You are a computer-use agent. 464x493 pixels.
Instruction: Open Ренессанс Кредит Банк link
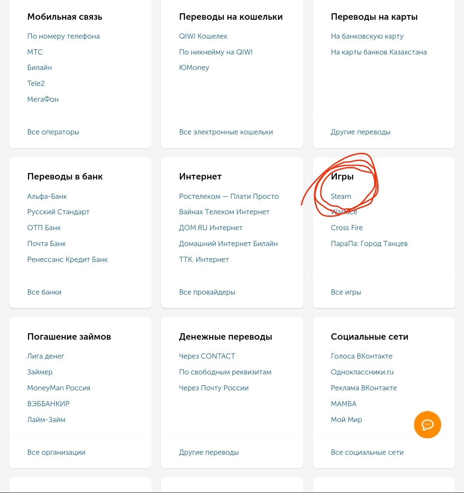tap(67, 259)
